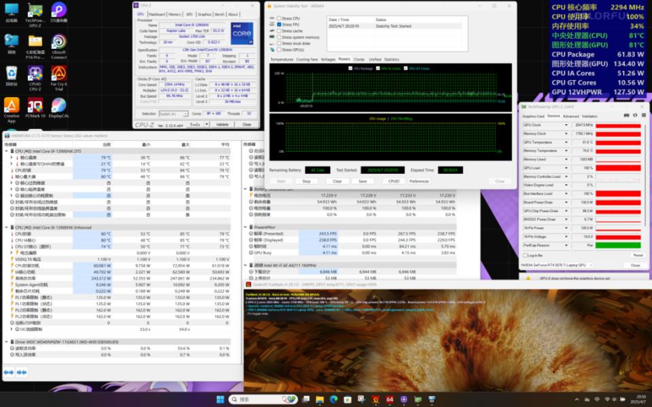Uncheck the Stress FPU option
This screenshot has width=652, height=407.
point(278,24)
